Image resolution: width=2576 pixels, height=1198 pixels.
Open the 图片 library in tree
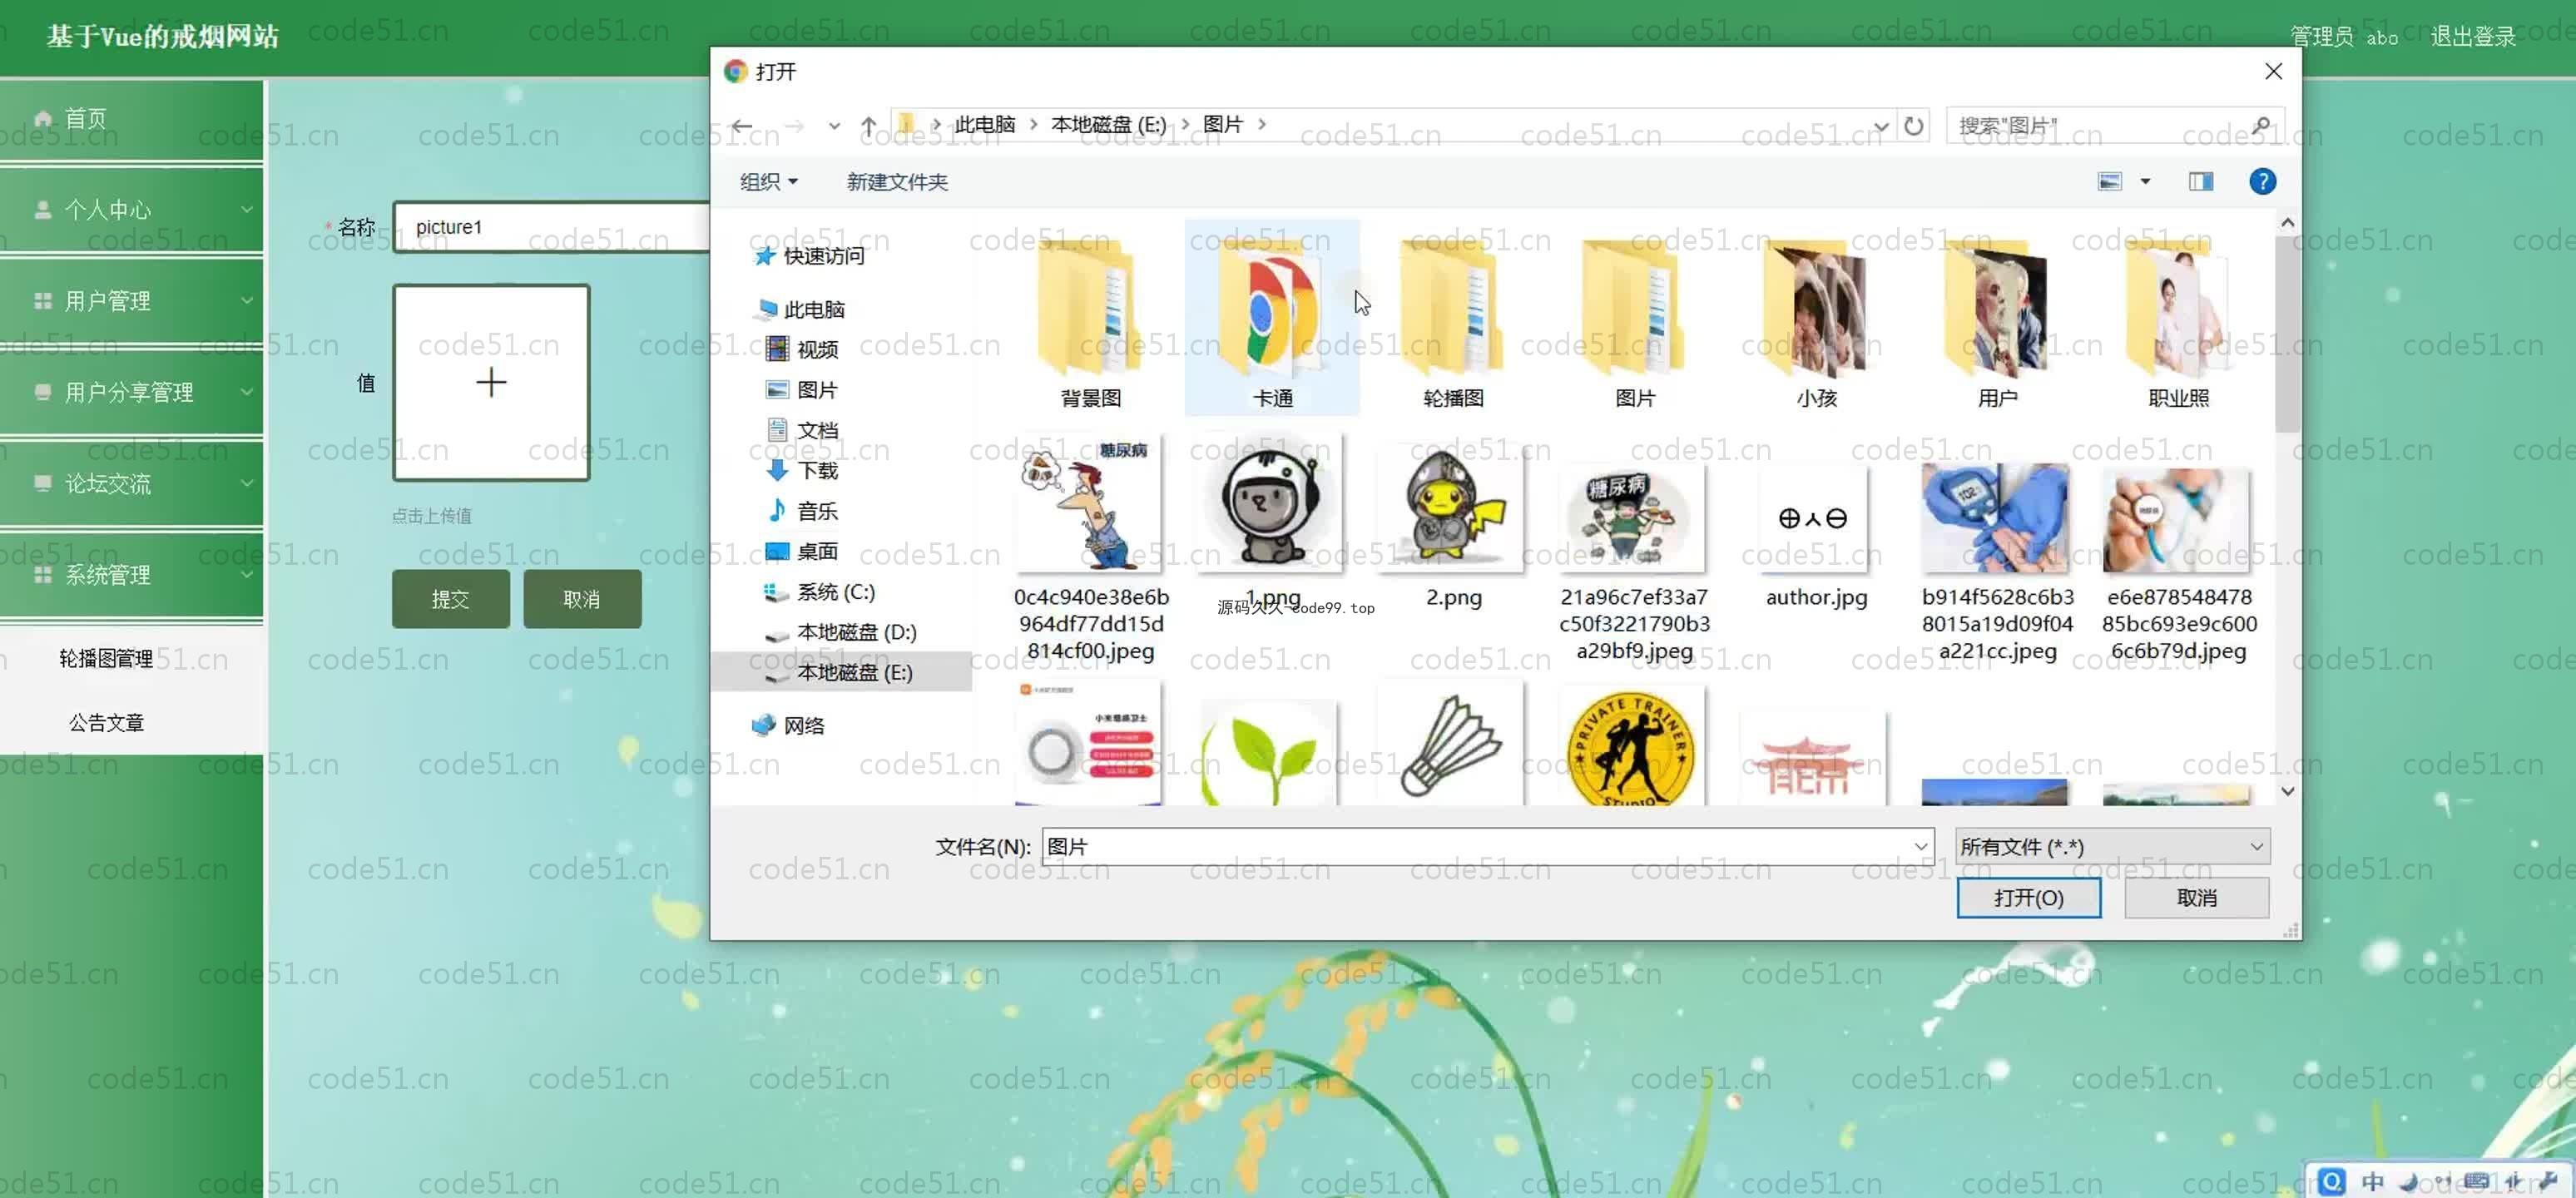pyautogui.click(x=803, y=390)
